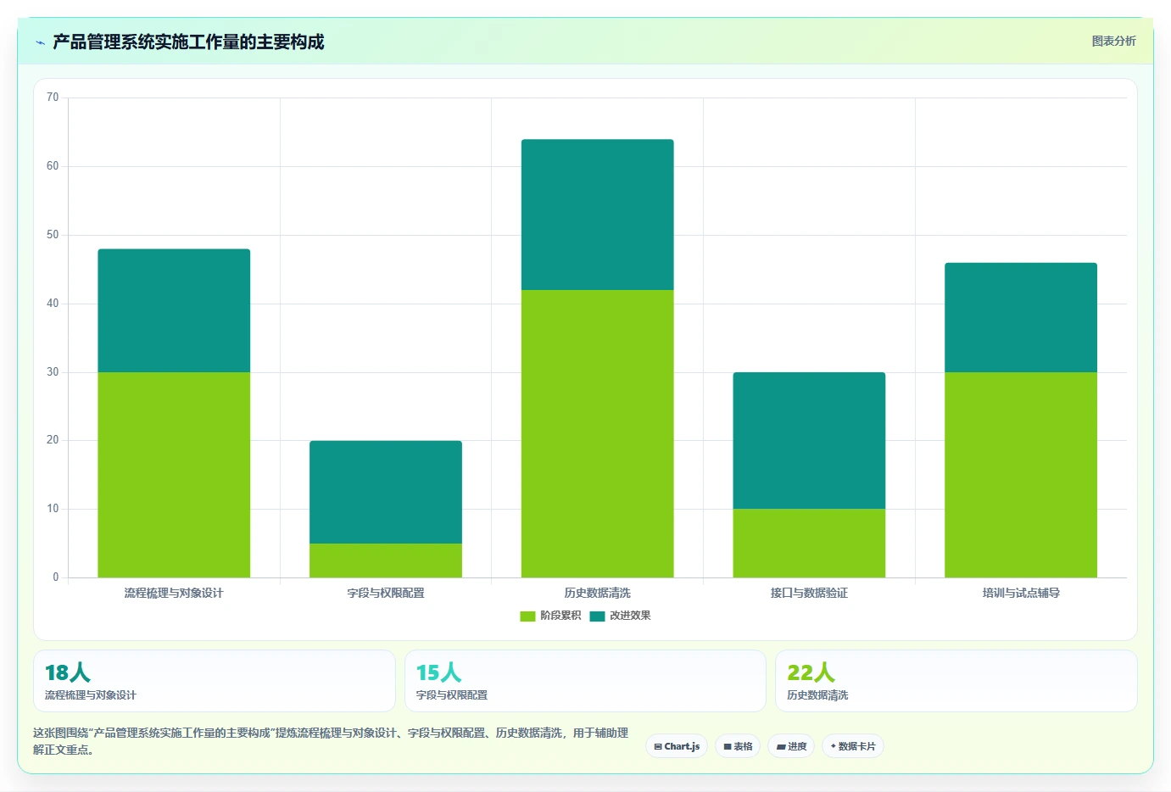The height and width of the screenshot is (792, 1171).
Task: Click the teal bar segment for 接口与数据验证
Action: [x=809, y=440]
